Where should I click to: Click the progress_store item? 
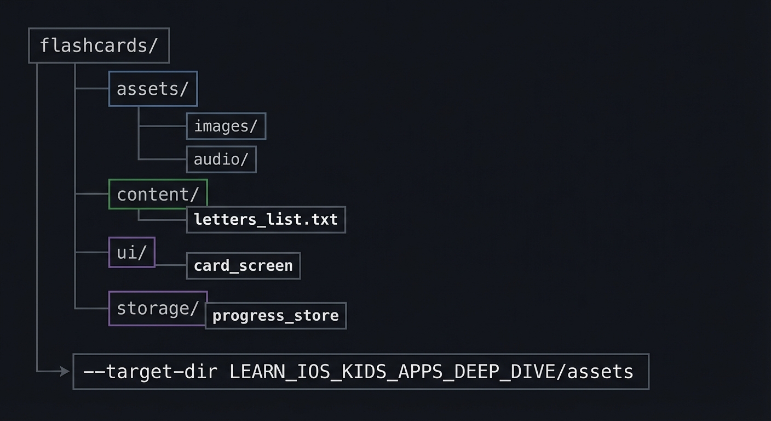click(x=275, y=316)
